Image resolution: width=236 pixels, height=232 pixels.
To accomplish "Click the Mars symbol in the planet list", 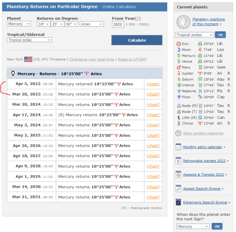I will point(179,67).
